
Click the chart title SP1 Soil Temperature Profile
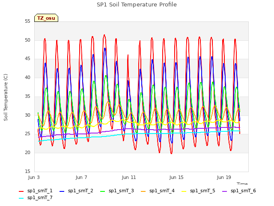click(x=137, y=5)
